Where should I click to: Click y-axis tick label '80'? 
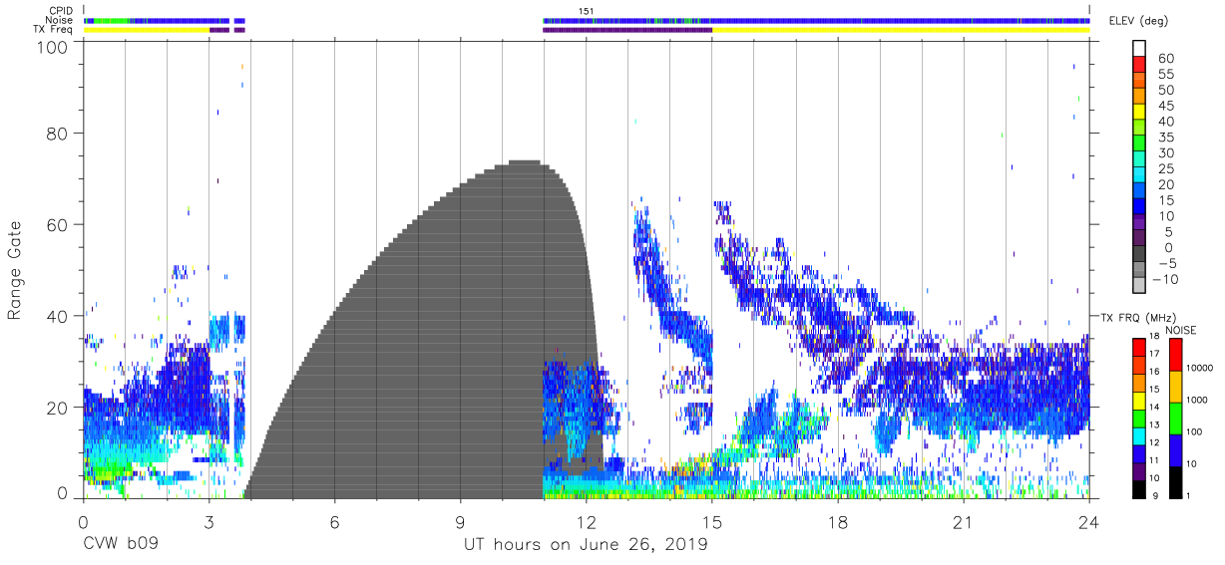pyautogui.click(x=59, y=134)
